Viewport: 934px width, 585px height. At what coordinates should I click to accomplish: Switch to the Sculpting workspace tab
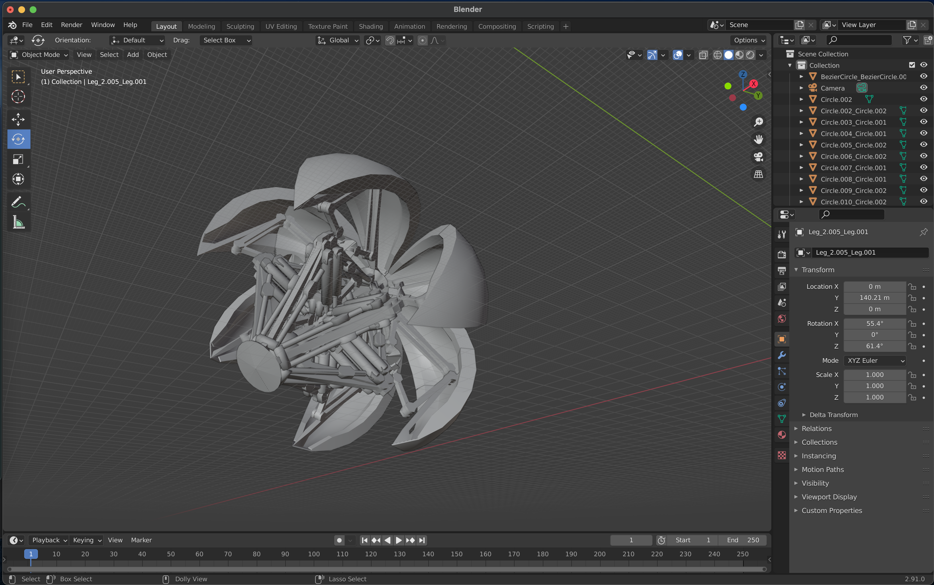(x=240, y=26)
